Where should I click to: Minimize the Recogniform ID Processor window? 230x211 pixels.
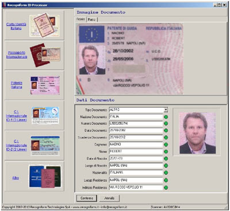click(x=216, y=5)
